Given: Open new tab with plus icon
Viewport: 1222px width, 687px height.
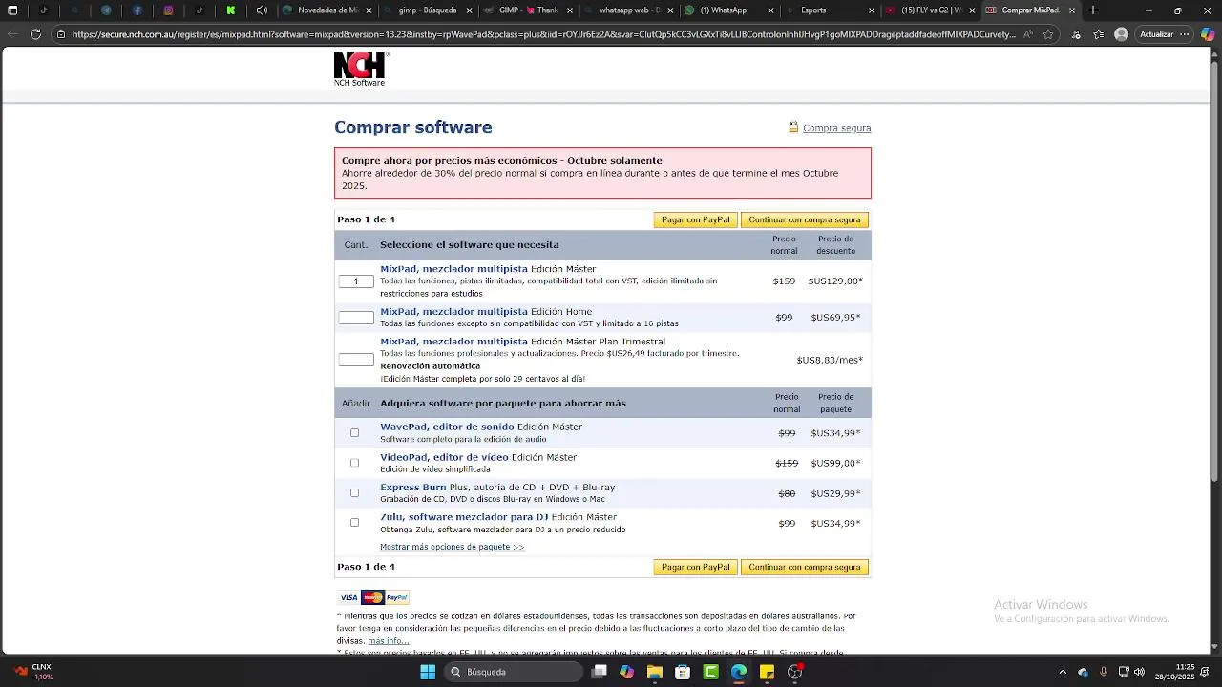Looking at the screenshot, I should pos(1093,10).
